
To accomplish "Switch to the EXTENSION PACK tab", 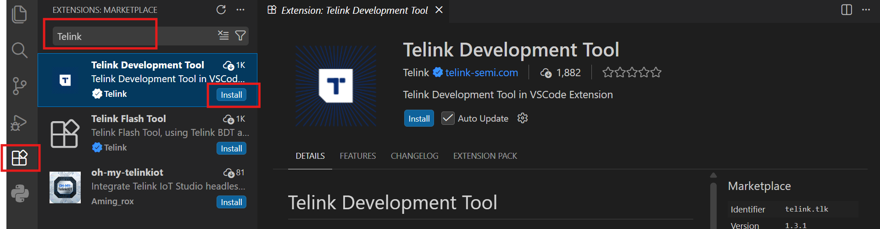I will [x=485, y=156].
